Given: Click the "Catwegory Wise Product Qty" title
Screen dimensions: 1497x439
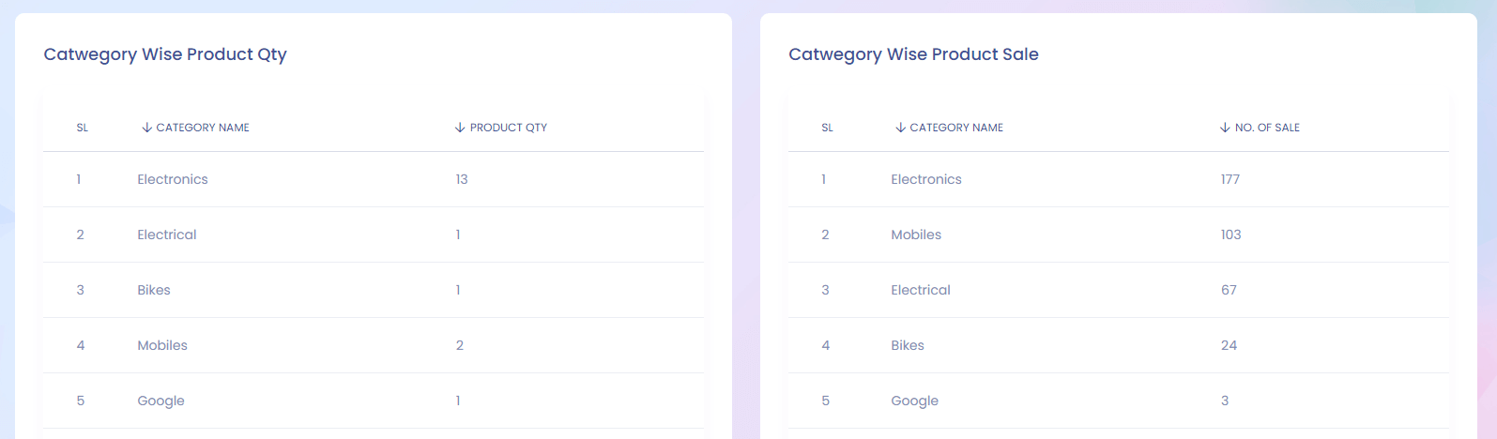Looking at the screenshot, I should [x=165, y=54].
